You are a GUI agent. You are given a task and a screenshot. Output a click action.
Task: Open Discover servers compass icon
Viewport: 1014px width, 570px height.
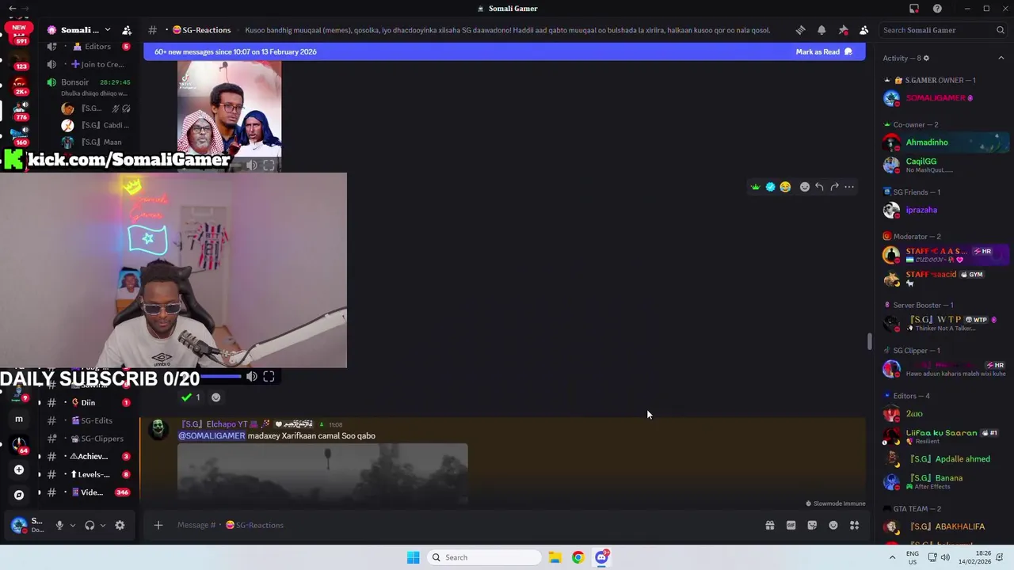point(19,495)
